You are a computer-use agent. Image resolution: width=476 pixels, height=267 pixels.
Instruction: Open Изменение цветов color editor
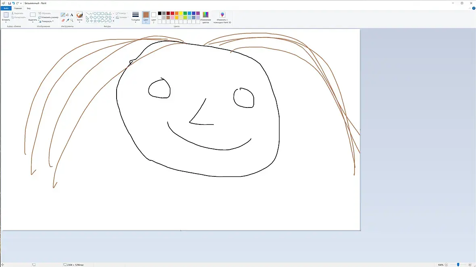click(x=205, y=18)
